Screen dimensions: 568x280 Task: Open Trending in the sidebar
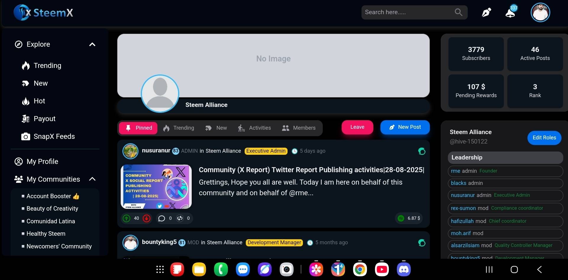[x=41, y=66]
